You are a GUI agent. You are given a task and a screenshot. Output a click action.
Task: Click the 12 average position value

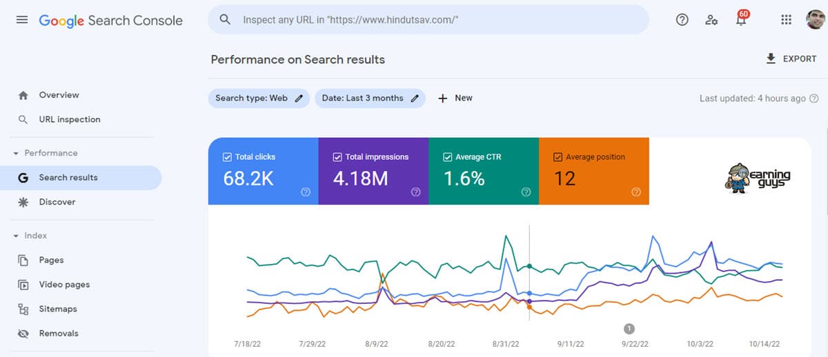564,178
